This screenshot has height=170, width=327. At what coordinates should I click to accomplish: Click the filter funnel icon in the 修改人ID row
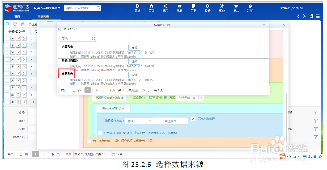point(316,137)
